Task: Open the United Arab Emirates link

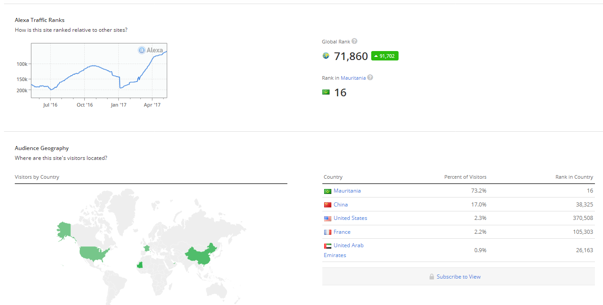Action: (x=348, y=245)
